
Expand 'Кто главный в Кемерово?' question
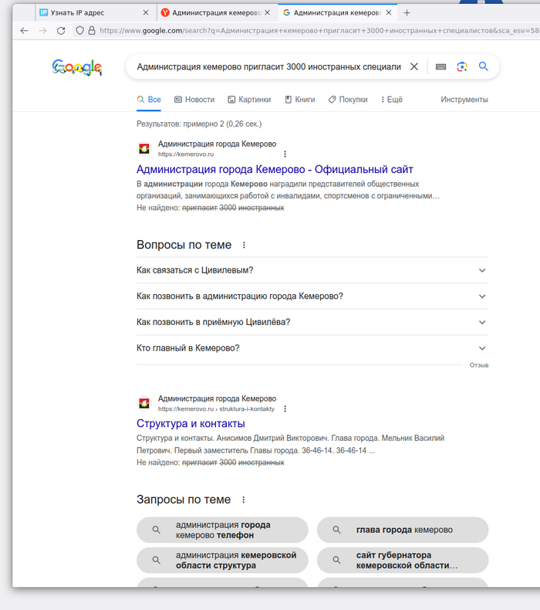[482, 348]
